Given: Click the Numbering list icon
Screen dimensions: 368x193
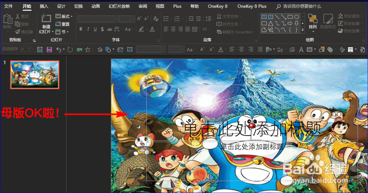Looking at the screenshot, I should click(177, 18).
